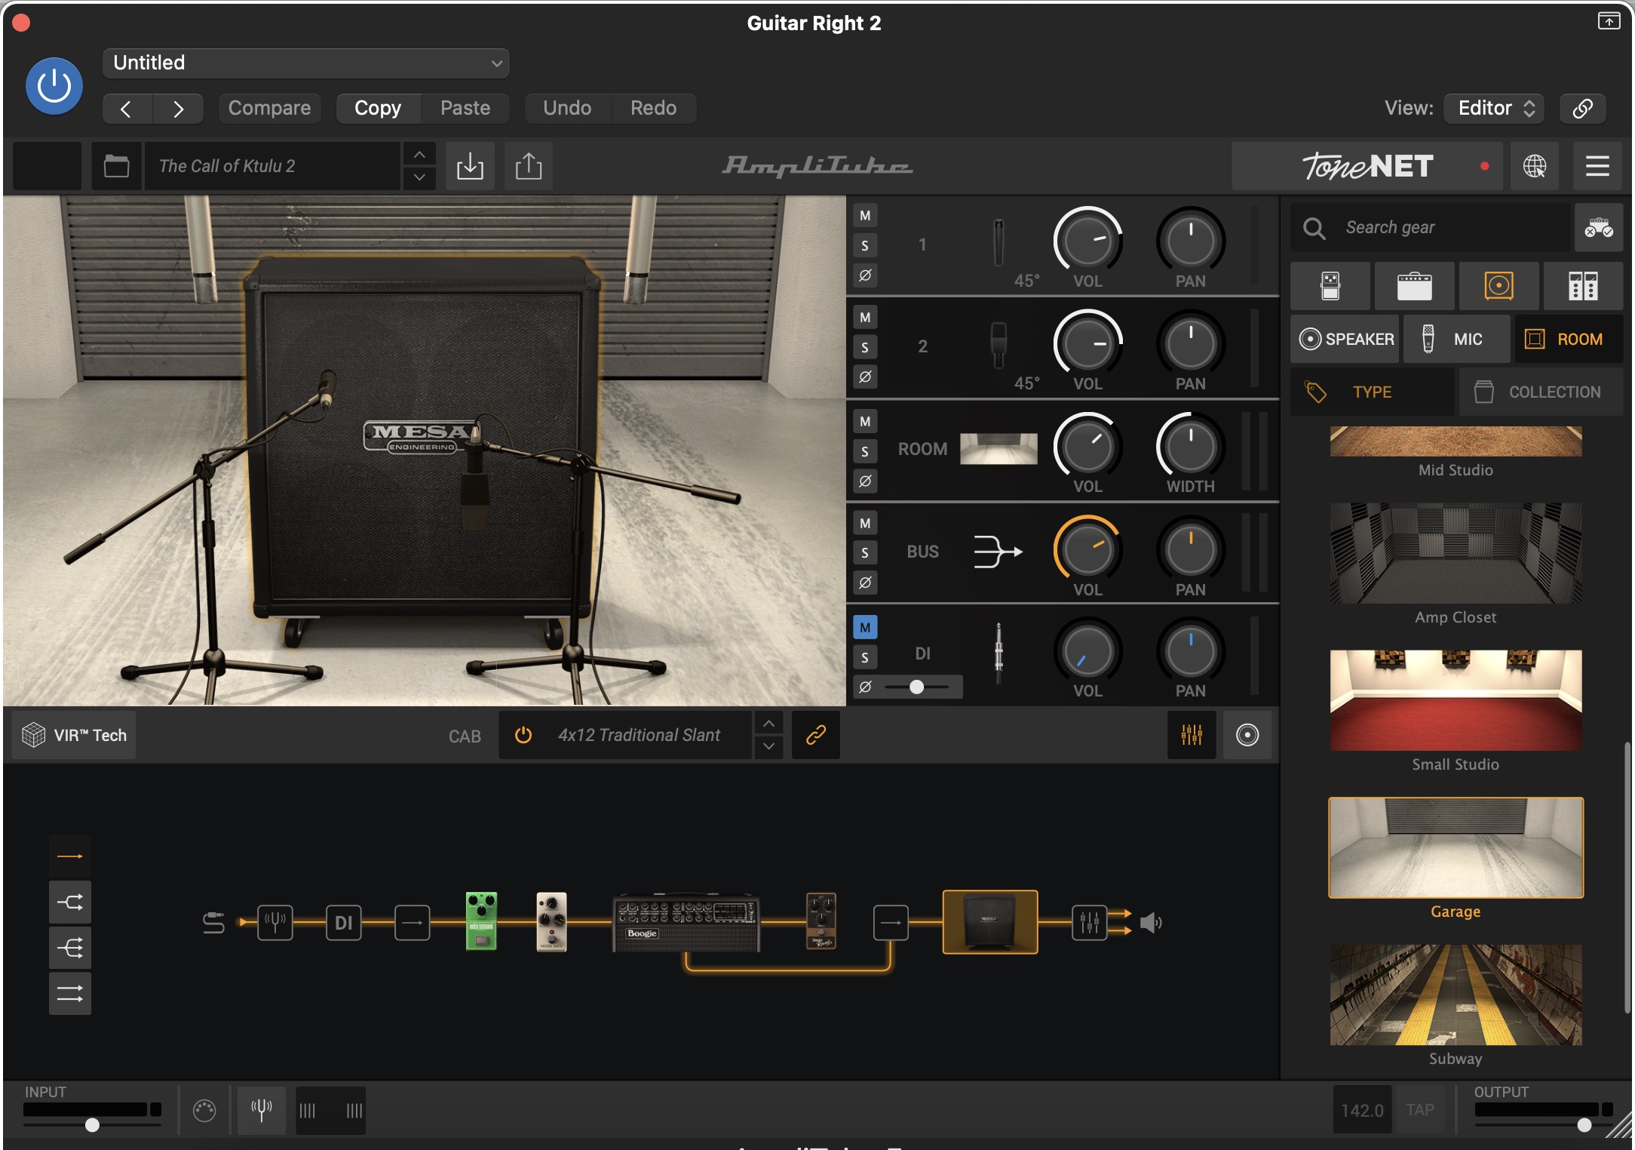Open the speaker view circle icon

pos(1247,734)
